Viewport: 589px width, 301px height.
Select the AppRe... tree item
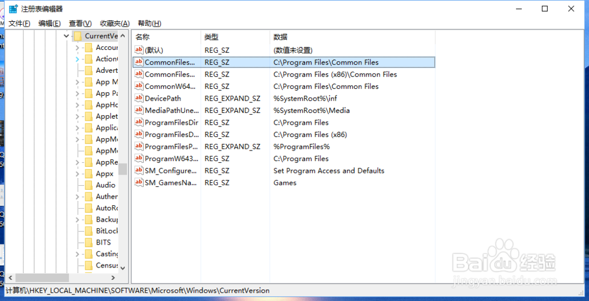[x=107, y=162]
